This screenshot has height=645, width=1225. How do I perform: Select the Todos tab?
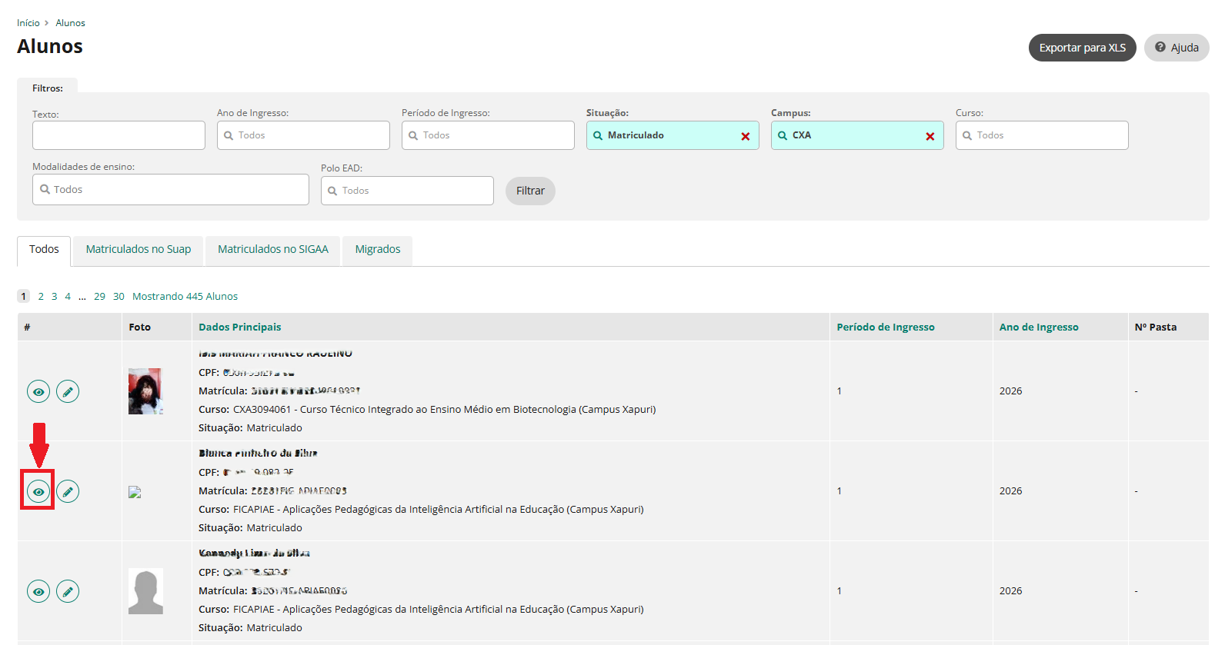[44, 251]
